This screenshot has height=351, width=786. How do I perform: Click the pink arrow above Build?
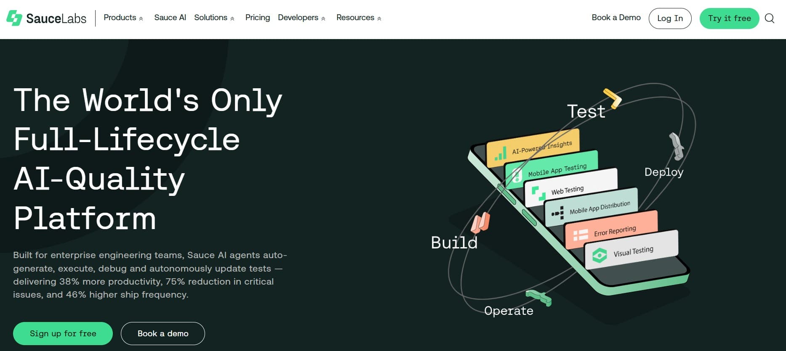tap(480, 223)
